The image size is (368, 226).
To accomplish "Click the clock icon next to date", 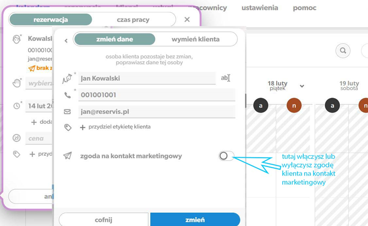I will point(17,106).
